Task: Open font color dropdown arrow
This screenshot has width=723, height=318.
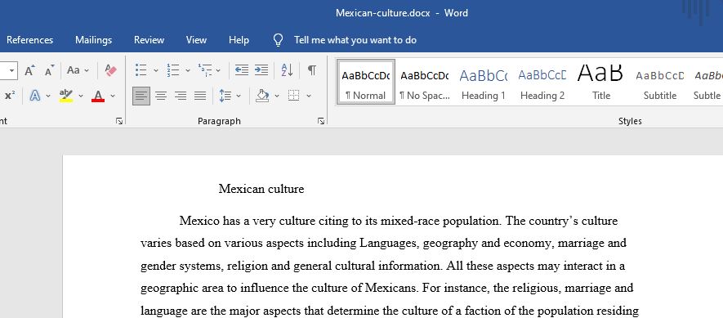Action: pos(113,96)
